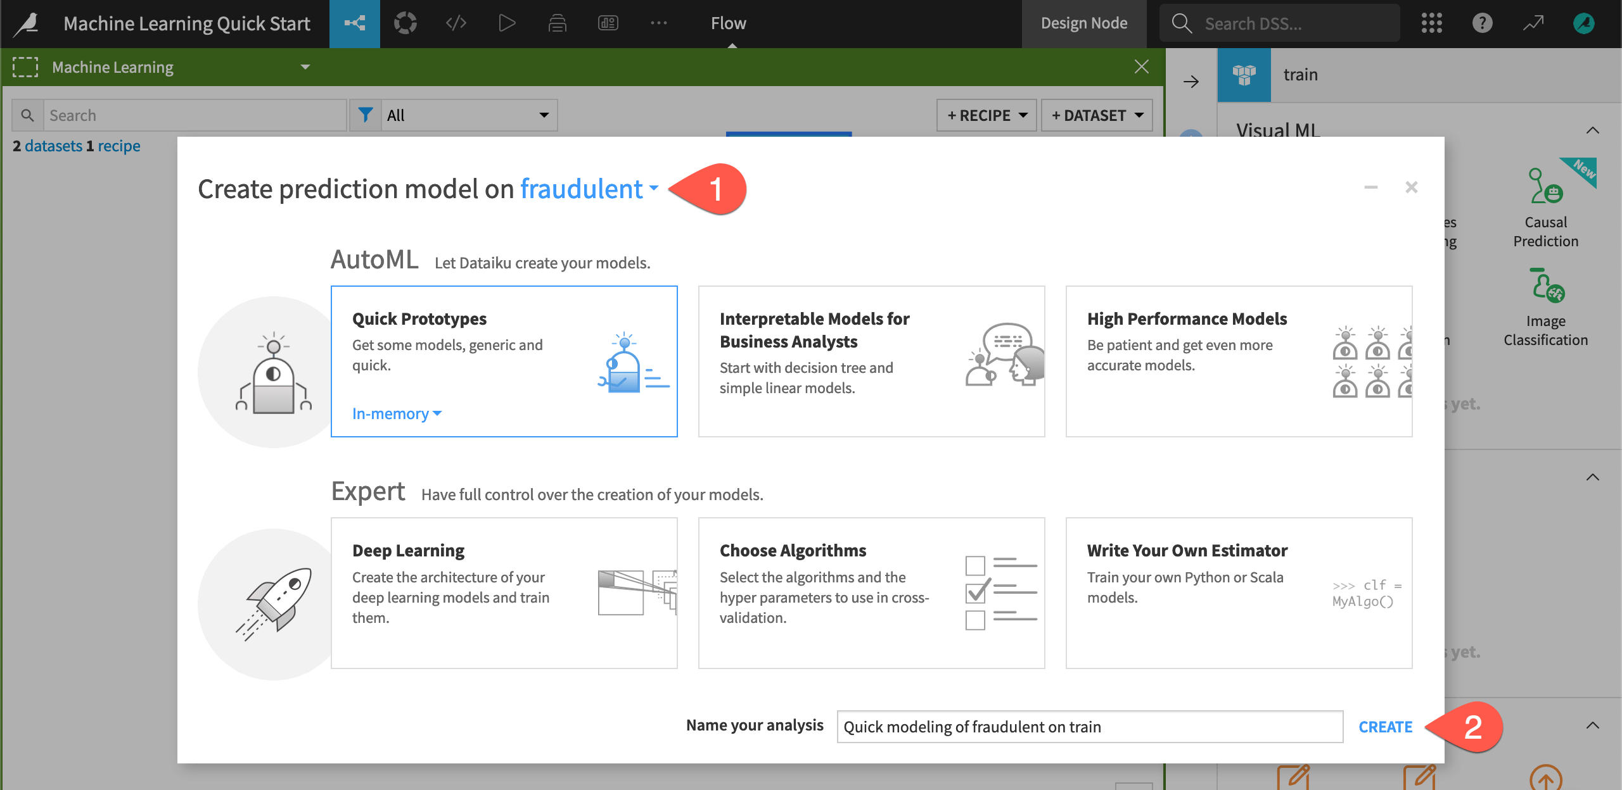Click the CREATE button
The height and width of the screenshot is (790, 1622).
[x=1386, y=727]
